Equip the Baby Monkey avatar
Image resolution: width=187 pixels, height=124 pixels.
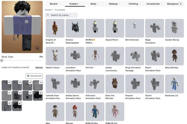point(174,56)
